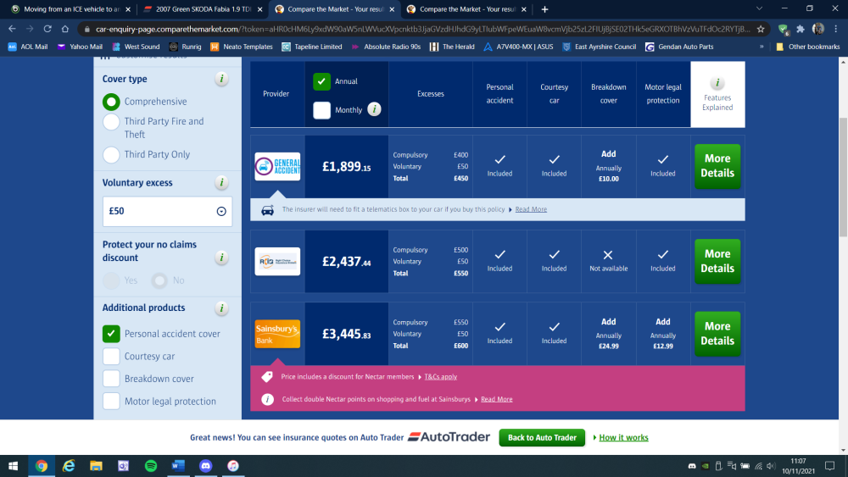Add Sainsbury's breakdown cover £24.99
848x477 pixels.
click(x=608, y=334)
